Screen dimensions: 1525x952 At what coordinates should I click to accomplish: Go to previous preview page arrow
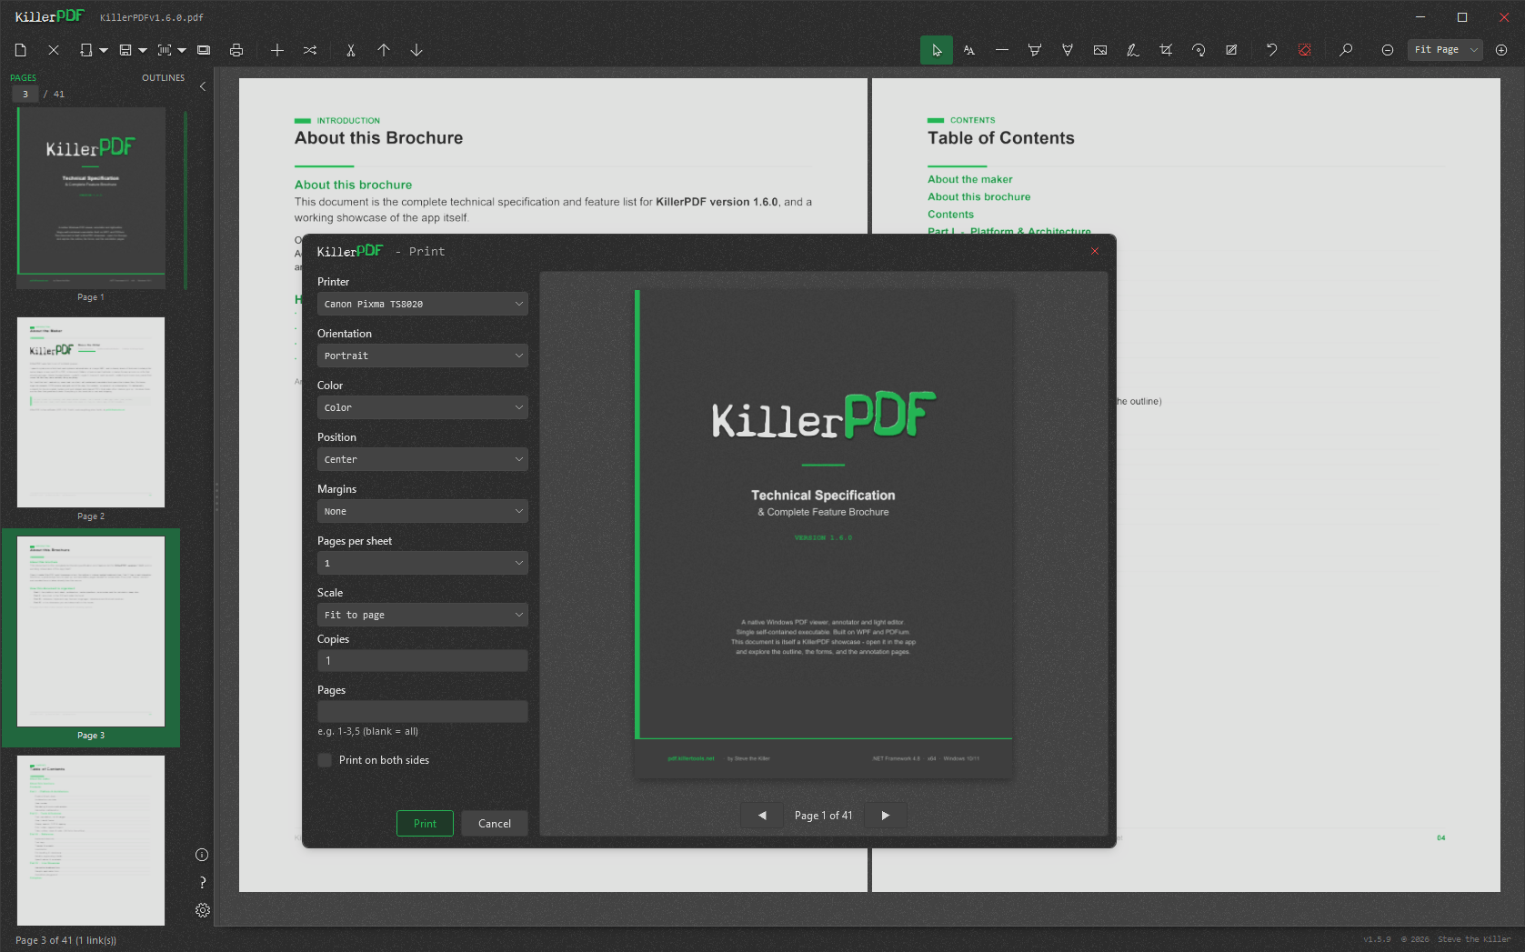click(762, 816)
